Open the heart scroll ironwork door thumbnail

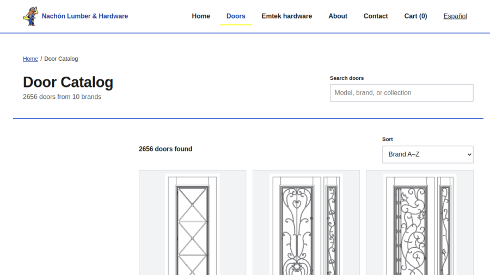pos(306,224)
